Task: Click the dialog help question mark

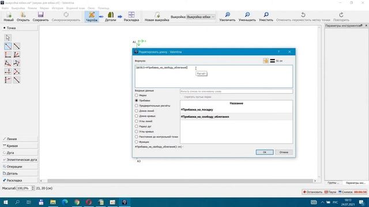Action: (278, 52)
